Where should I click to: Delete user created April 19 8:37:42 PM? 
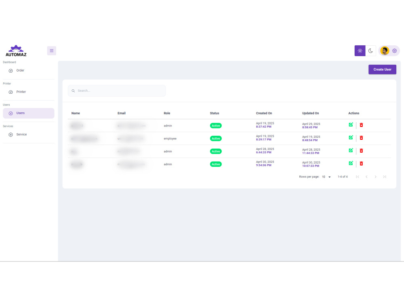coord(361,125)
